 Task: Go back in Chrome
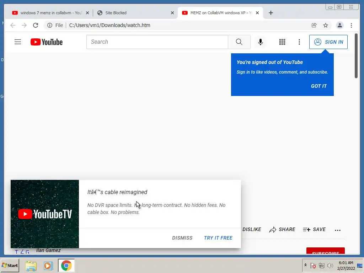click(x=13, y=25)
